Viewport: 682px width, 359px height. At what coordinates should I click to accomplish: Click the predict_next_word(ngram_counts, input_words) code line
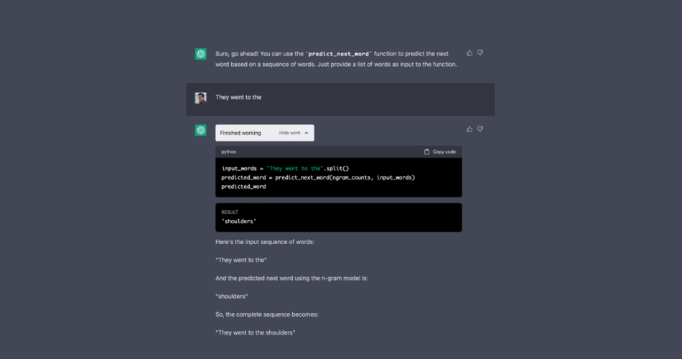click(318, 177)
